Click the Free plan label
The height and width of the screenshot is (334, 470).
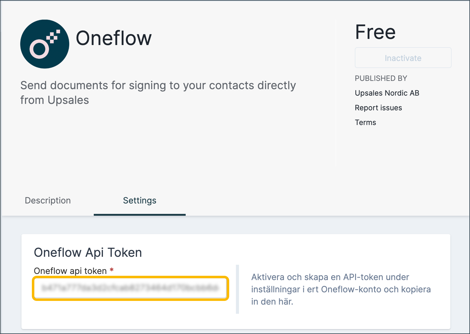(x=375, y=32)
